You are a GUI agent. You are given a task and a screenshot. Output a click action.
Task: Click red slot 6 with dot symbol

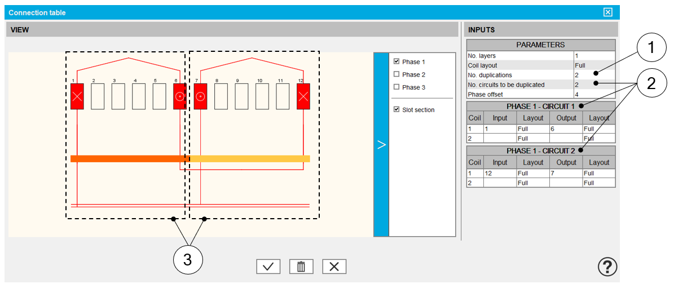click(179, 98)
